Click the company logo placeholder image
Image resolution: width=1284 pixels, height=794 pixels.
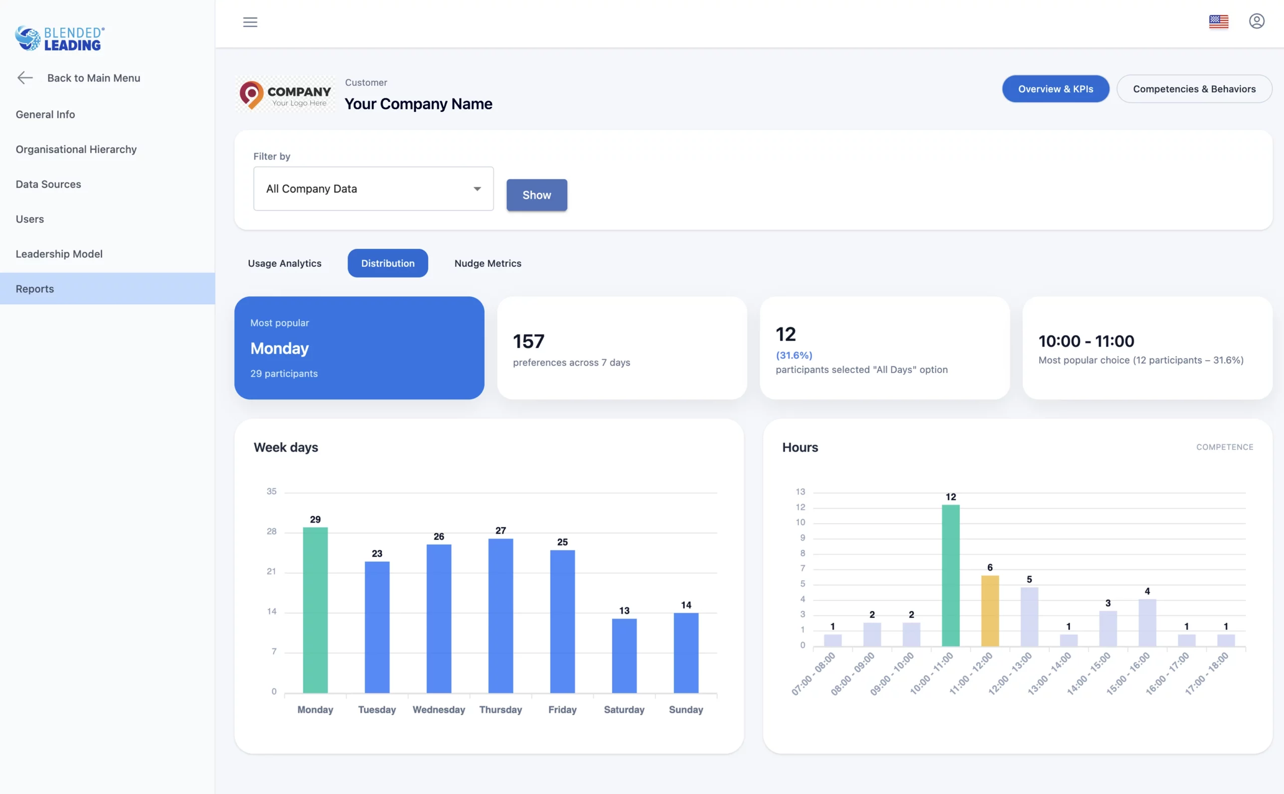point(285,94)
